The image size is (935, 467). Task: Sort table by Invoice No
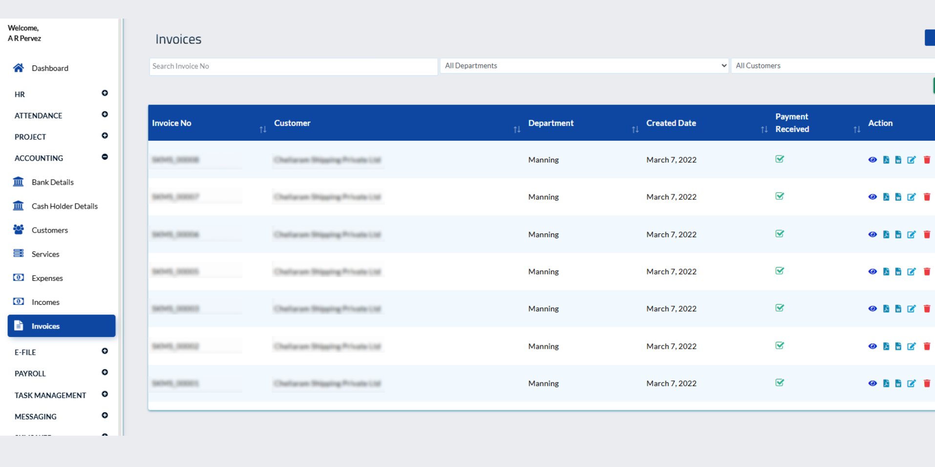pos(263,129)
